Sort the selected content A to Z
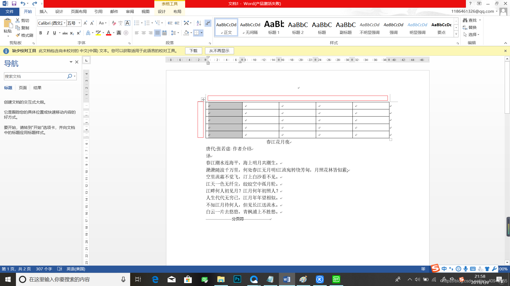The image size is (510, 286). (199, 23)
